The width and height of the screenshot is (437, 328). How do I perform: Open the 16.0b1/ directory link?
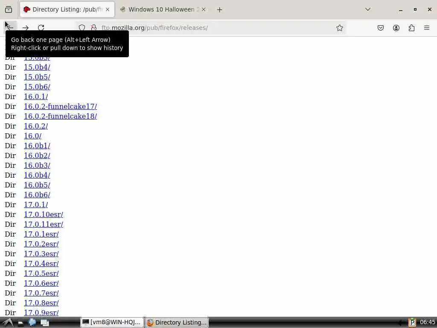[37, 146]
